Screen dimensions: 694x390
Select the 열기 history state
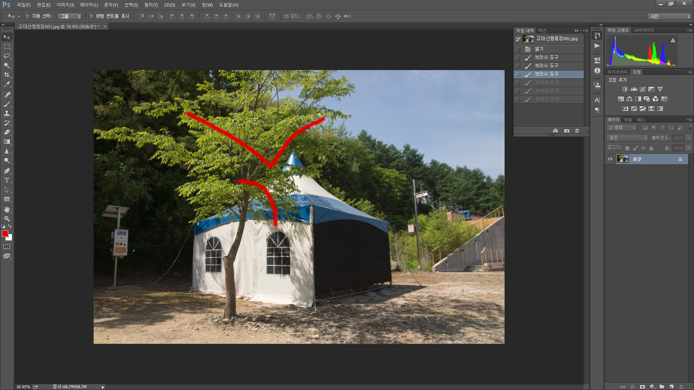(x=539, y=49)
